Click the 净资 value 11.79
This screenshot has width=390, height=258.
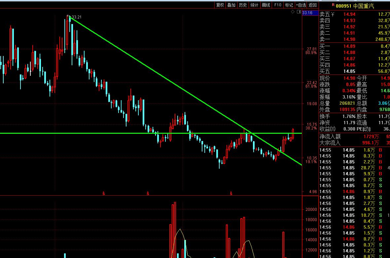pos(349,123)
